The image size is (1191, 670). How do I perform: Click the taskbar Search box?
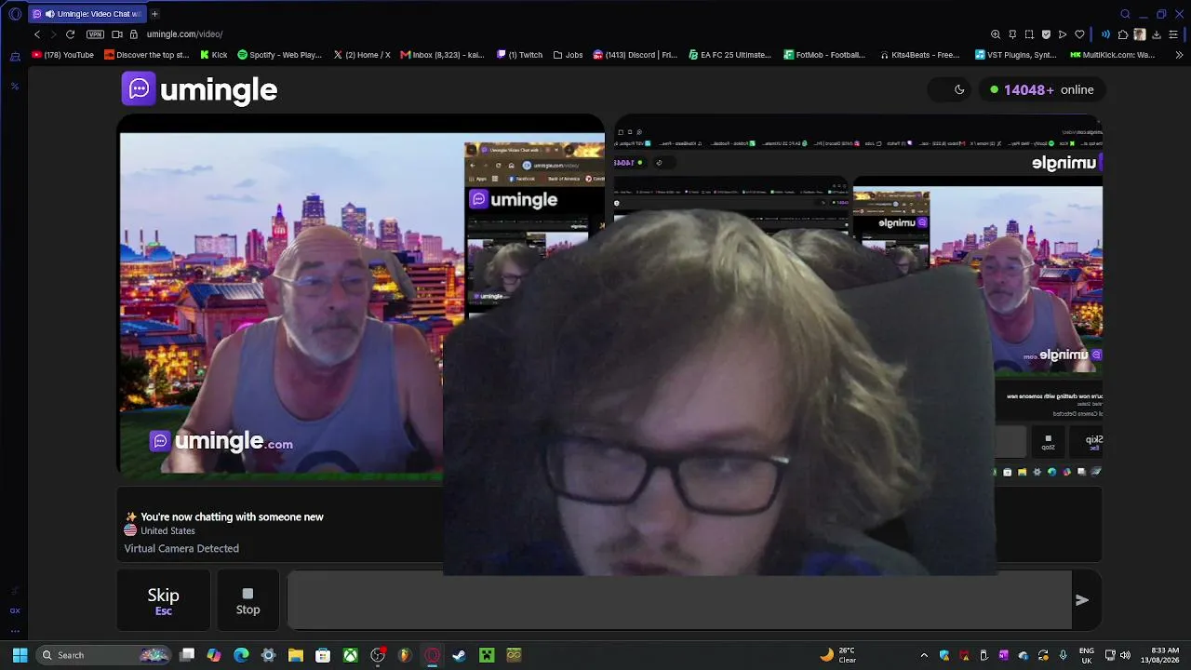pyautogui.click(x=104, y=655)
